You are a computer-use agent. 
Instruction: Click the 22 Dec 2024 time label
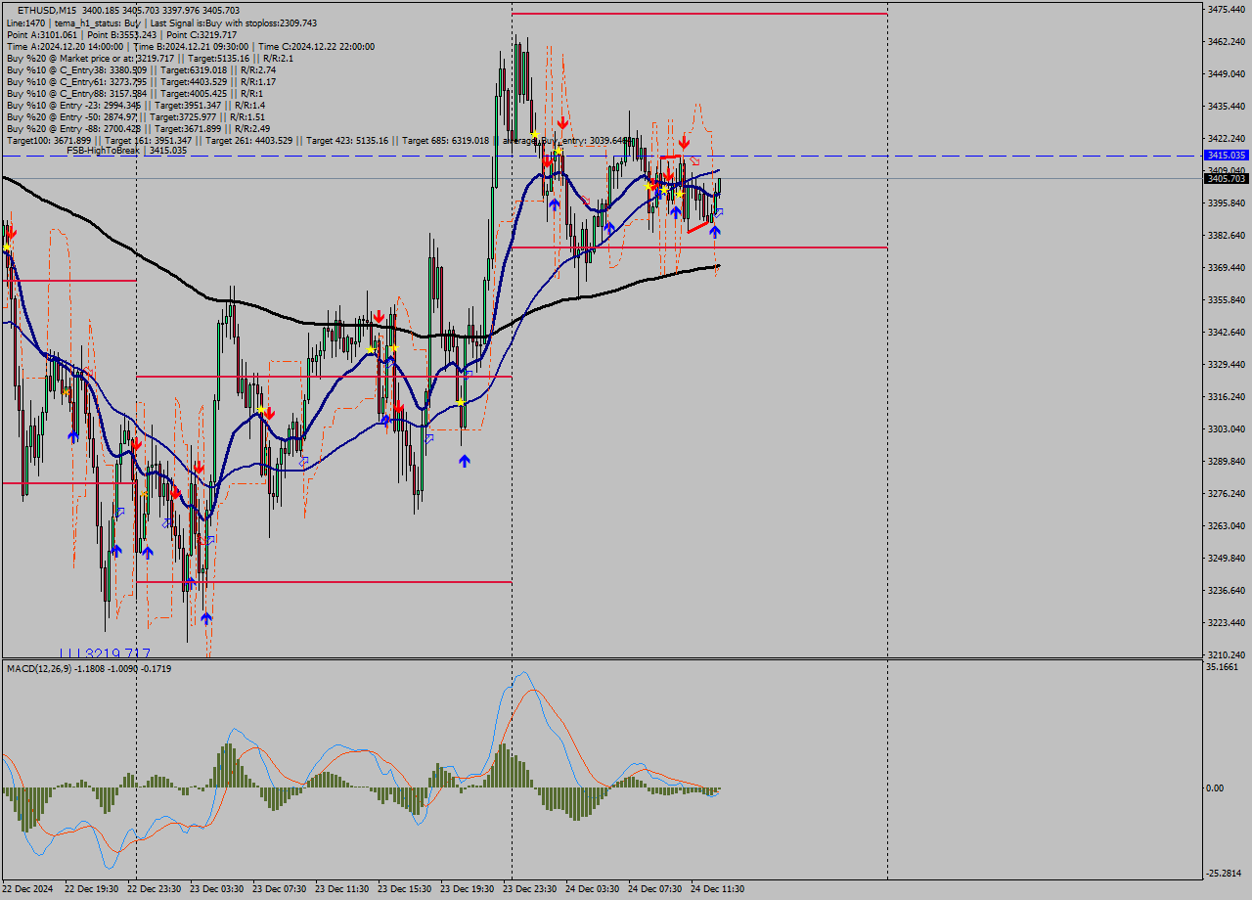coord(27,889)
